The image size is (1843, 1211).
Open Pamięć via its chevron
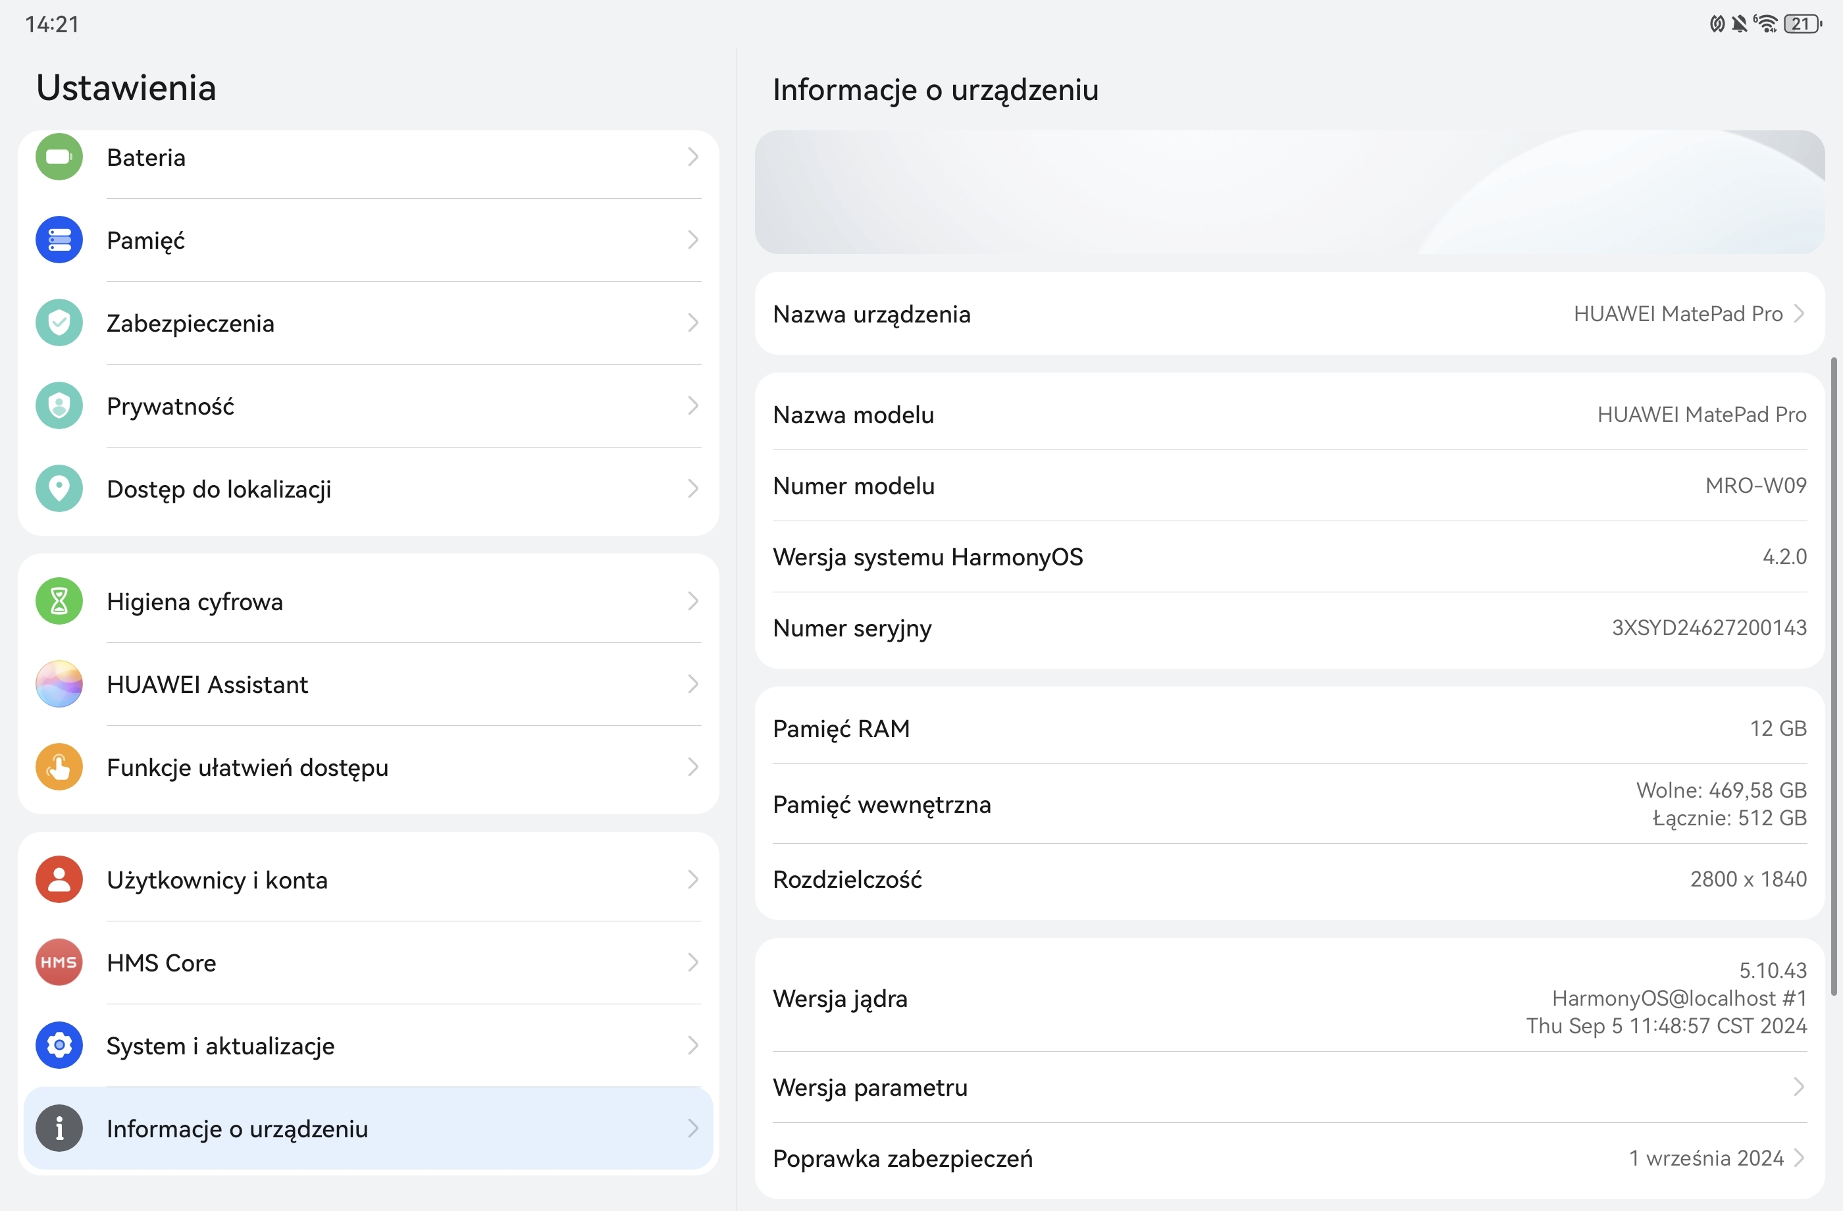(x=693, y=240)
